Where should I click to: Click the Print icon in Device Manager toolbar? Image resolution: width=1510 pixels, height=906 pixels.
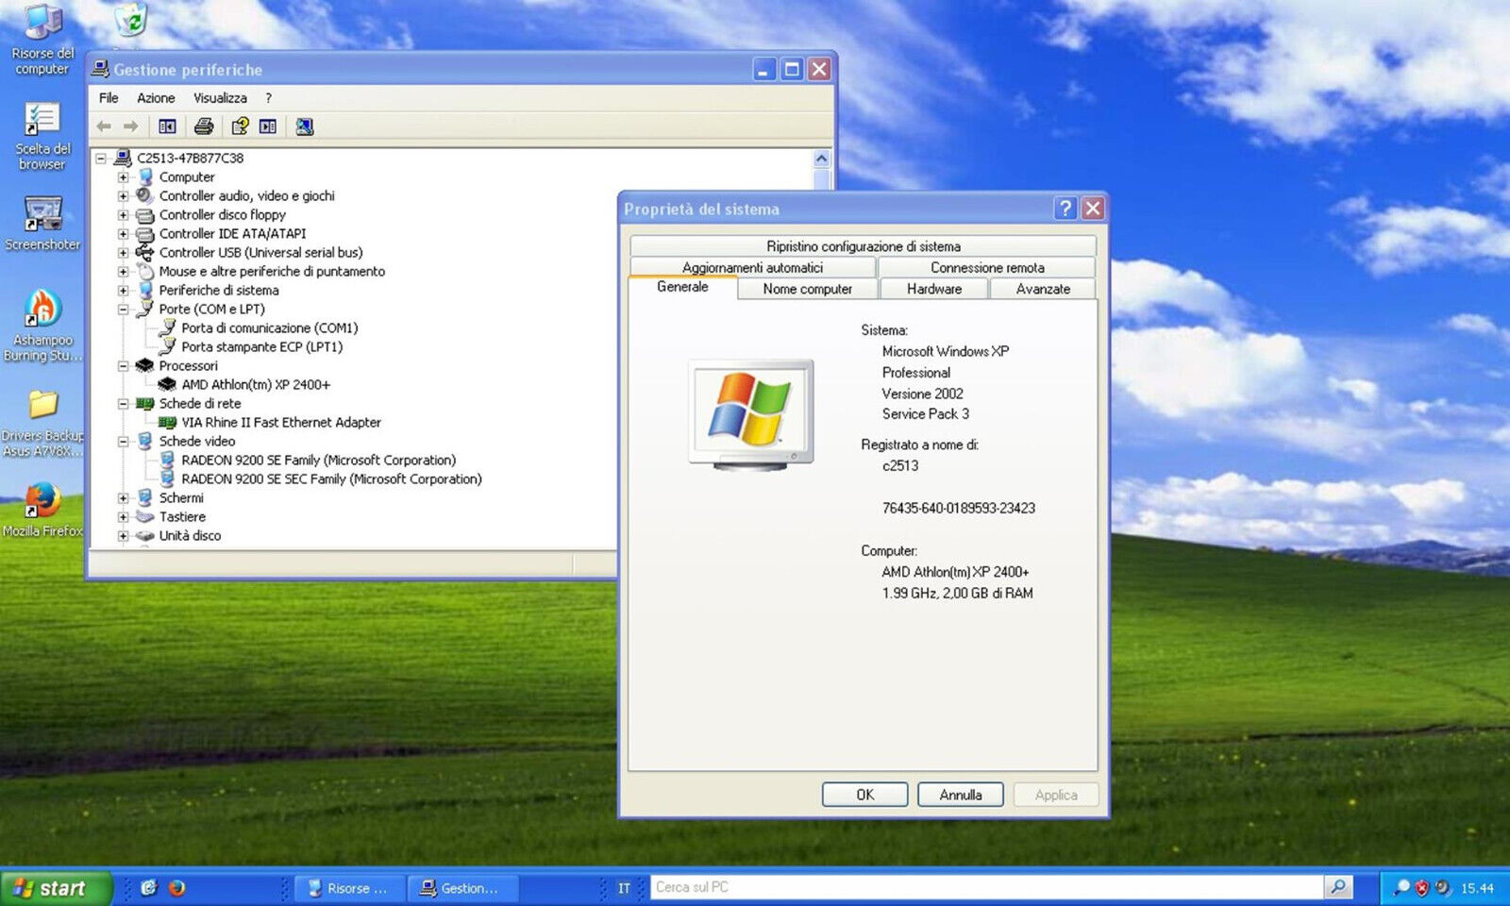tap(204, 126)
